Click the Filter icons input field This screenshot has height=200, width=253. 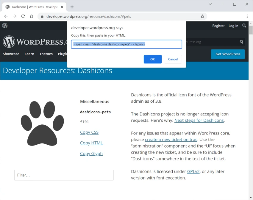[64, 175]
